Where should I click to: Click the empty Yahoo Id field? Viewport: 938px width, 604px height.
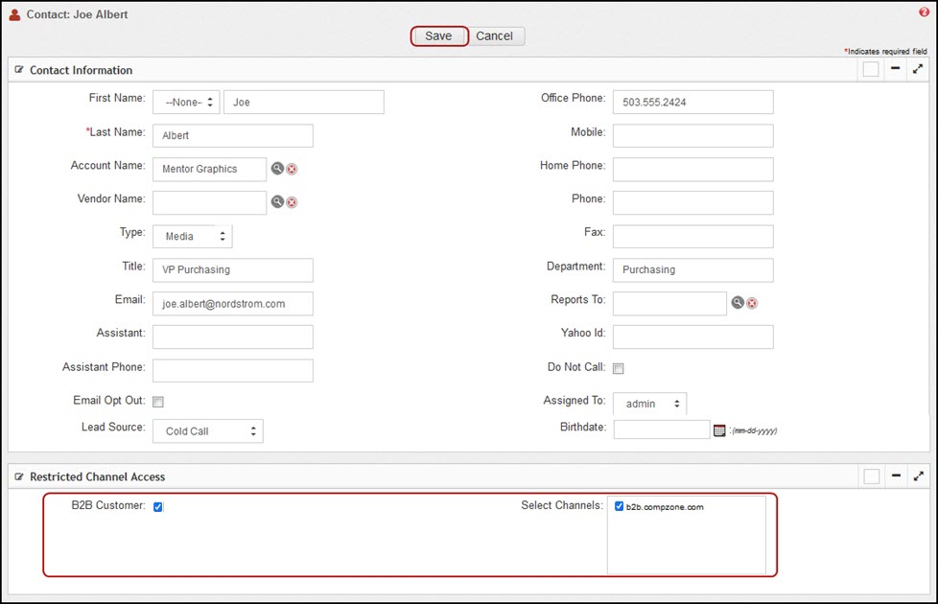click(x=692, y=337)
